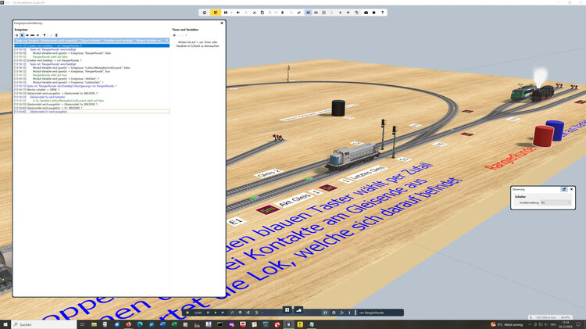Toggle pin on the Steuerung panel
The image size is (586, 329).
563,189
